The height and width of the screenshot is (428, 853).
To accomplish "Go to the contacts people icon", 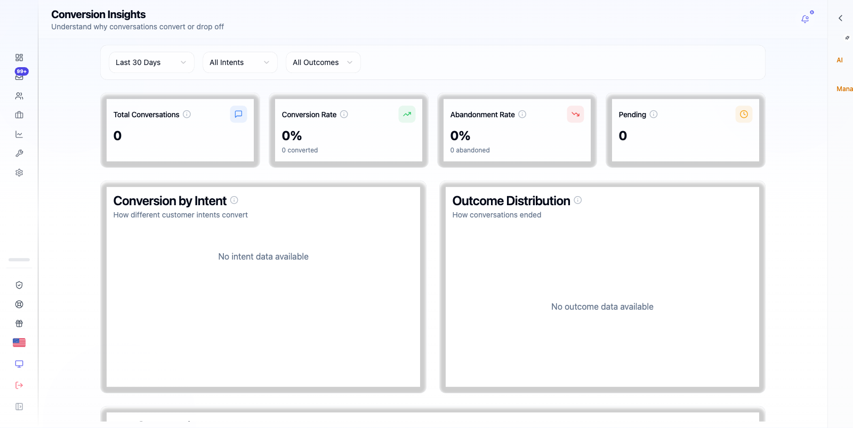I will (x=19, y=96).
